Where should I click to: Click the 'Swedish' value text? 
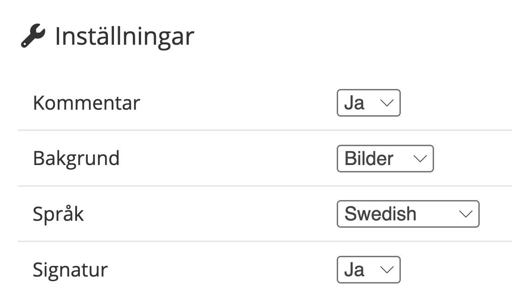pyautogui.click(x=381, y=214)
